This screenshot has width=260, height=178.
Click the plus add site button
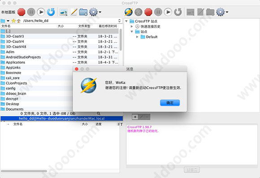(135, 117)
